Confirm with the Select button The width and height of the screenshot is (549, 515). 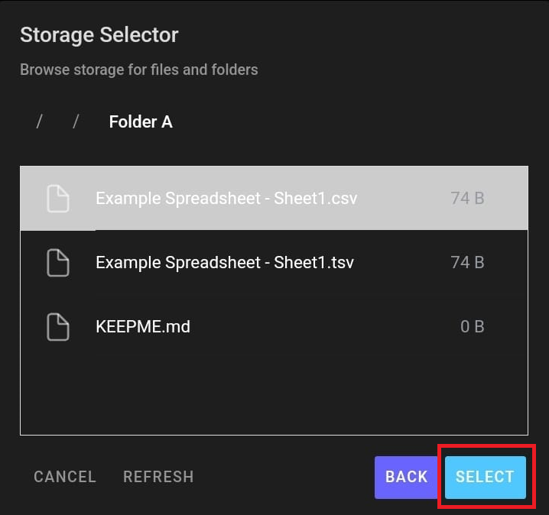(x=485, y=477)
